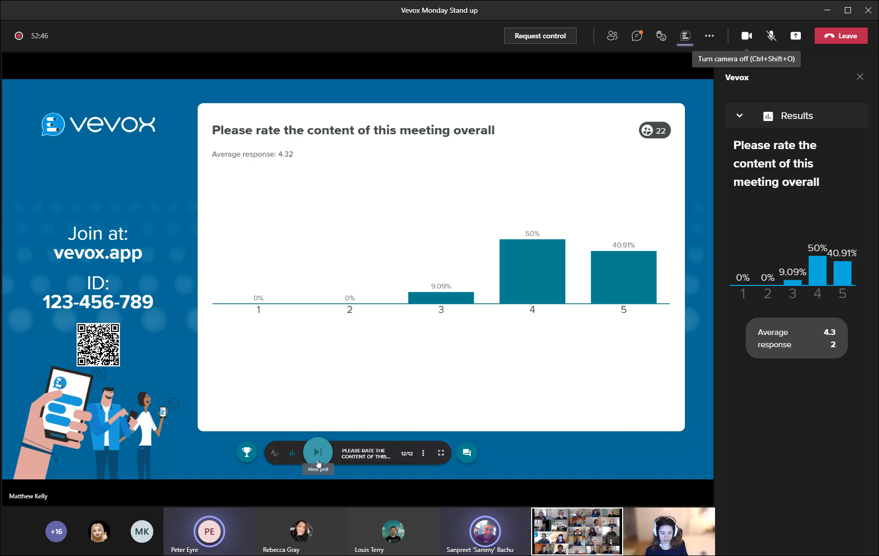
Task: Open the participants list icon
Action: click(612, 36)
